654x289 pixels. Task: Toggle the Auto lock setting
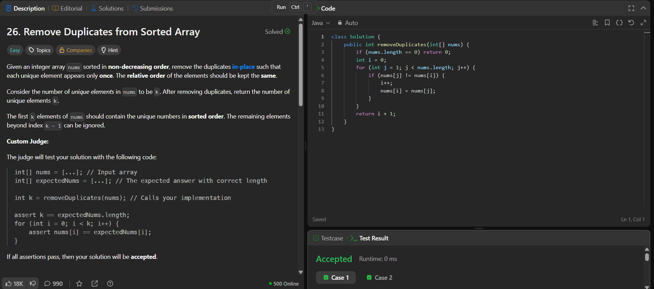click(x=348, y=23)
